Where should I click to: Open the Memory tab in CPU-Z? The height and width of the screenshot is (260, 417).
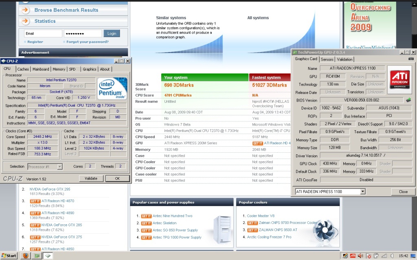(x=59, y=69)
